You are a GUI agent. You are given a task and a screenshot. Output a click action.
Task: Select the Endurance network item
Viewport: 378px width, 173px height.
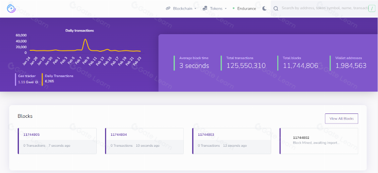244,8
